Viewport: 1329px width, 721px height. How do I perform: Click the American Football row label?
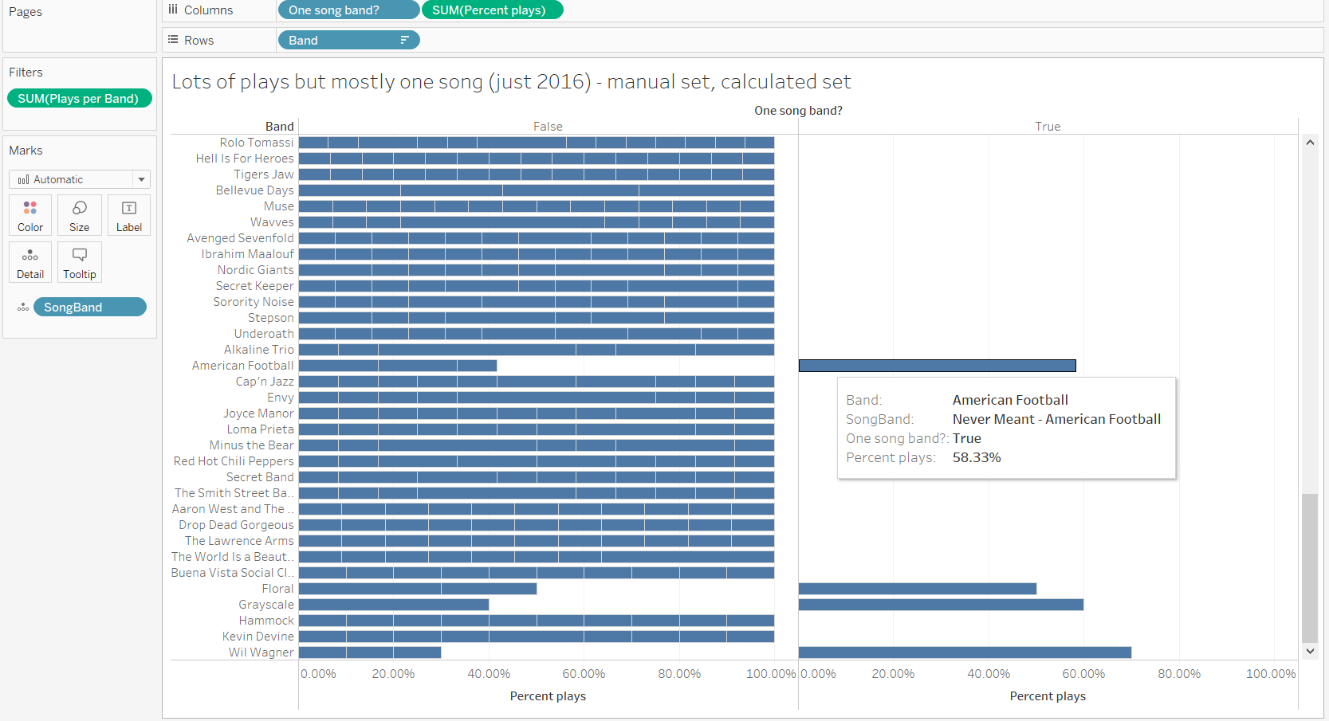pyautogui.click(x=242, y=366)
